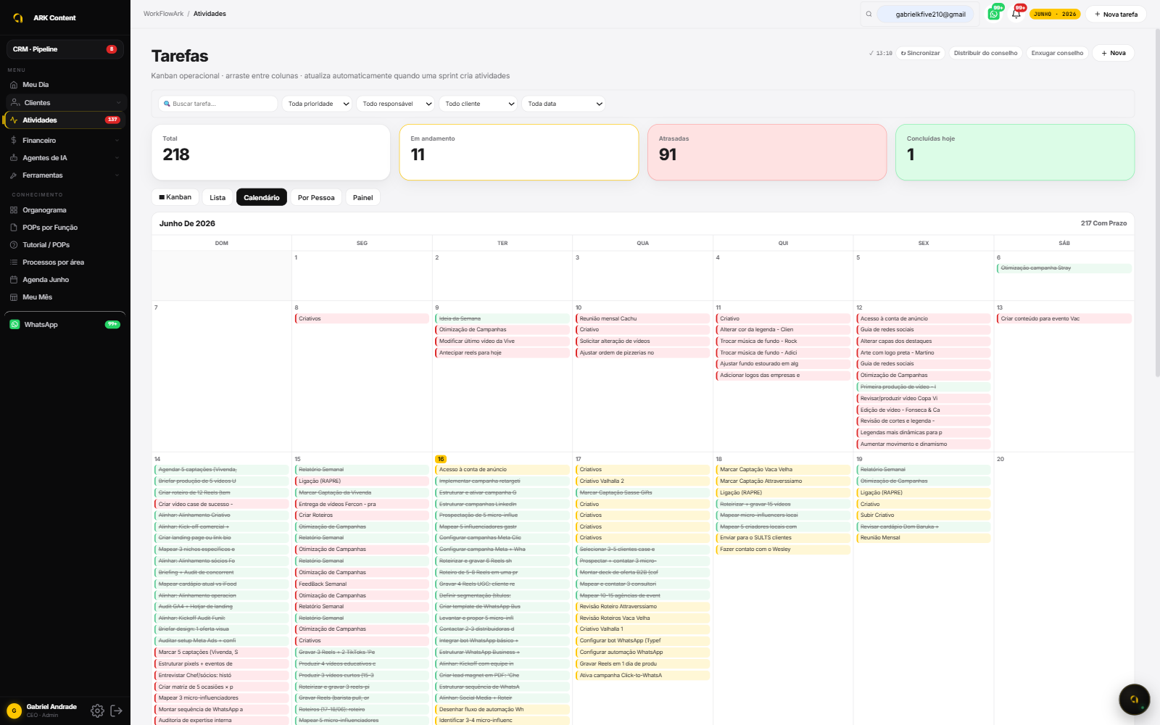Open task 'Reunião Mensal' on day 19
1160x725 pixels.
(x=923, y=538)
